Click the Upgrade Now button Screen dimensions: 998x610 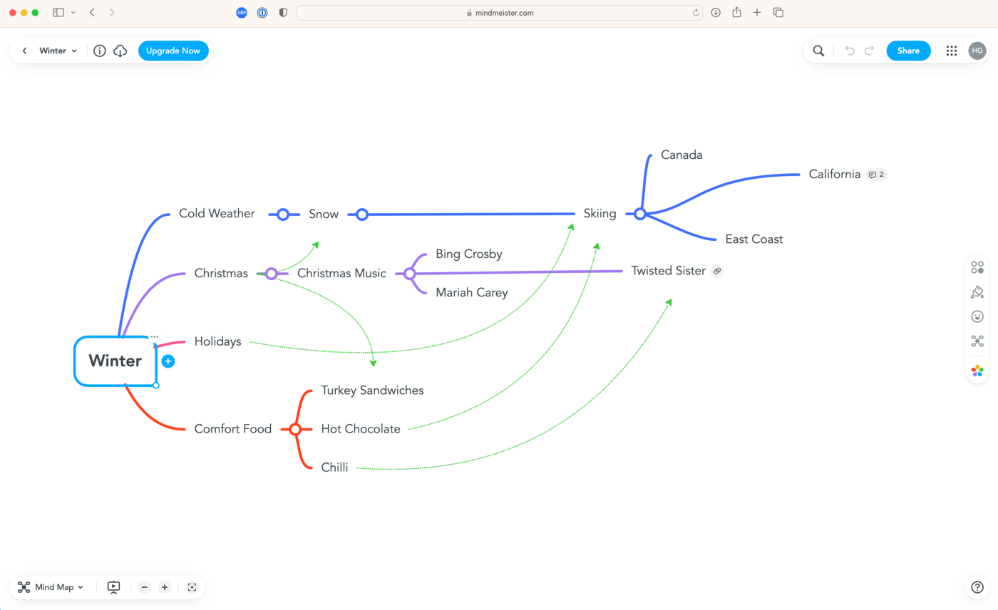click(x=173, y=51)
